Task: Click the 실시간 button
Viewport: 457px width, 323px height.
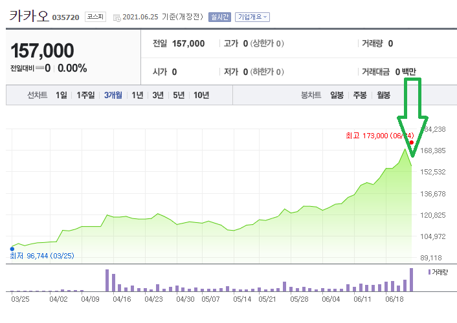Action: [x=219, y=17]
